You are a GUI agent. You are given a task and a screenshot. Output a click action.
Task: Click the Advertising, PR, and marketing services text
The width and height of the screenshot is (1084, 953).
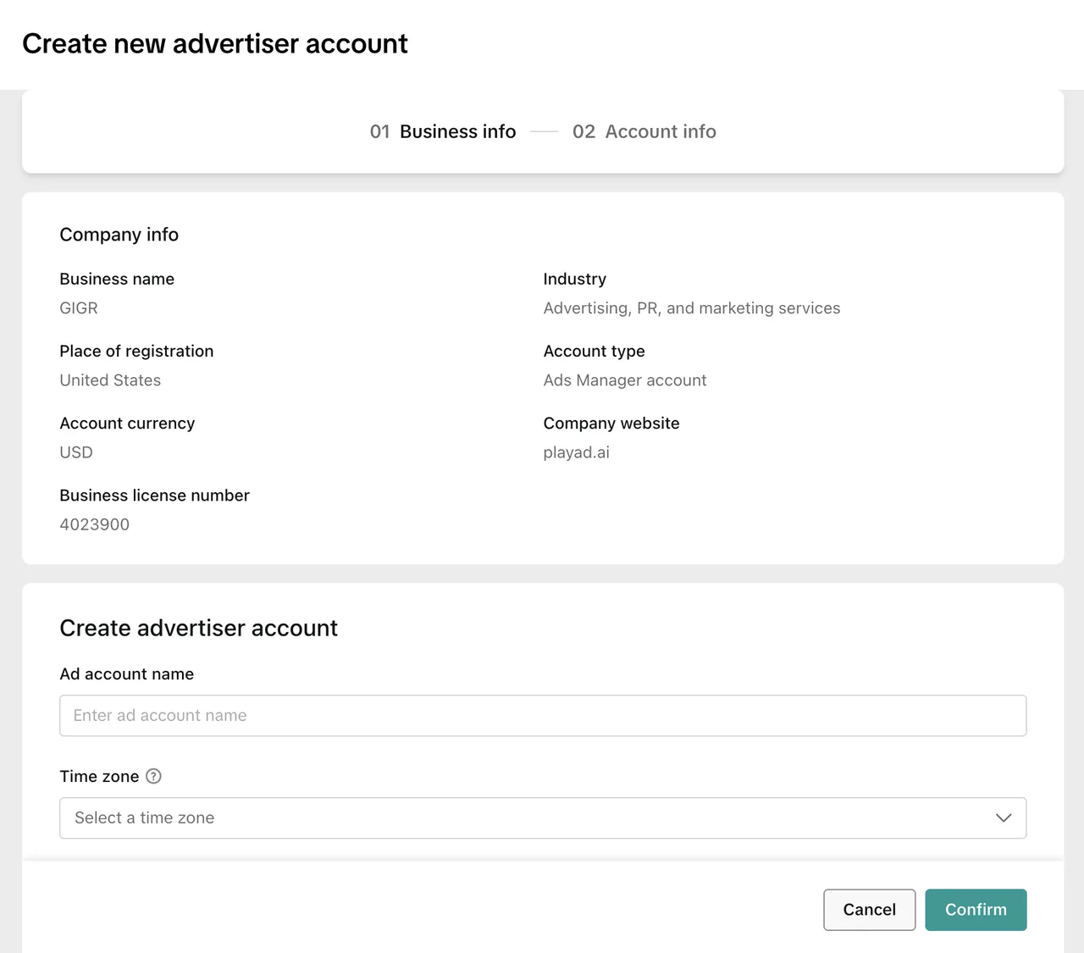coord(692,308)
